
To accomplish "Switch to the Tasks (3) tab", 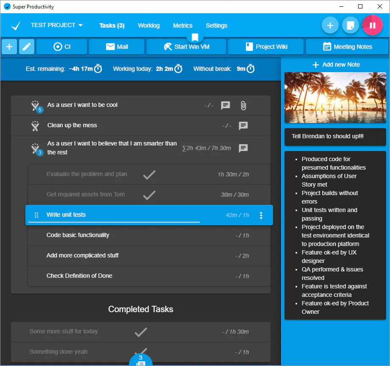I will click(x=112, y=25).
